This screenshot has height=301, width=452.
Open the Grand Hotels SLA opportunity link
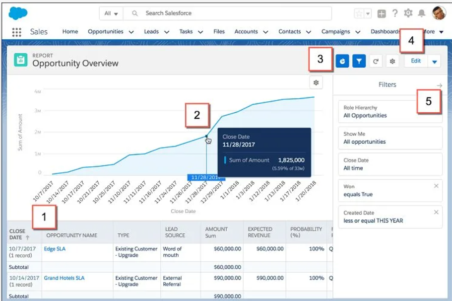click(x=65, y=278)
